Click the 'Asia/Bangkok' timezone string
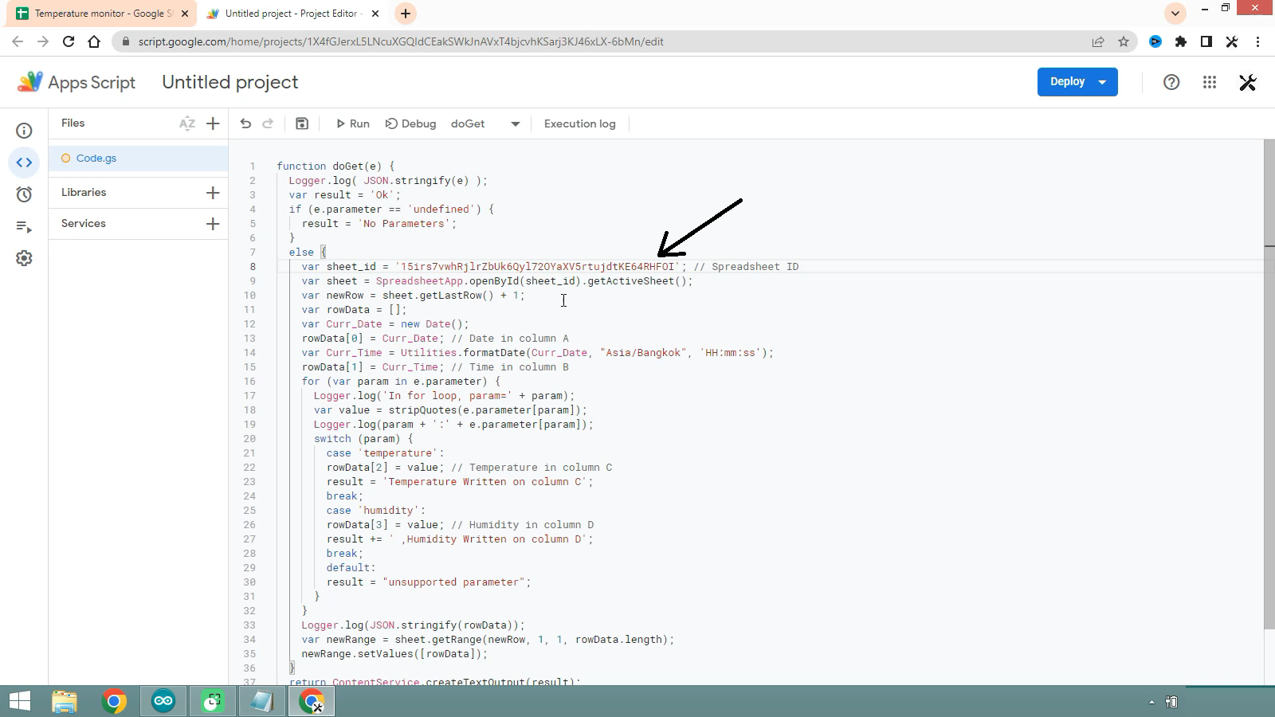The image size is (1275, 717). pos(645,353)
